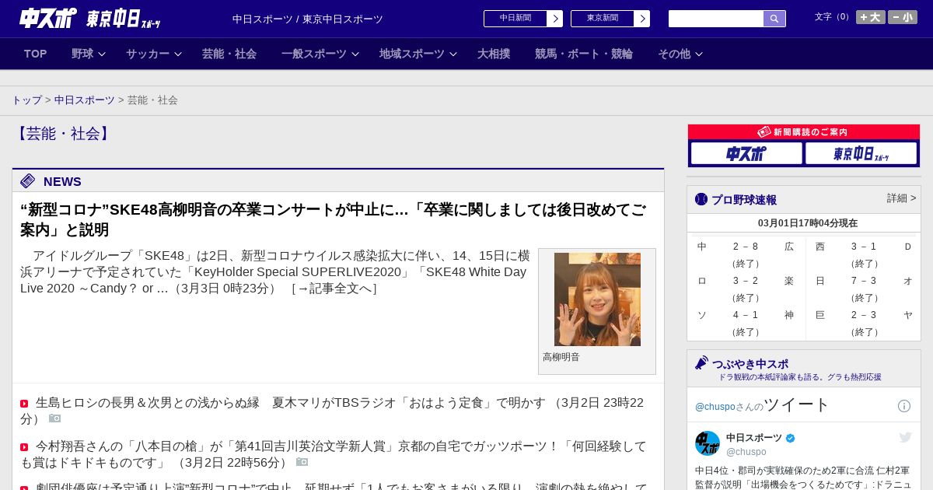Click the @chuspo handle under account name
The width and height of the screenshot is (933, 490).
tap(746, 452)
